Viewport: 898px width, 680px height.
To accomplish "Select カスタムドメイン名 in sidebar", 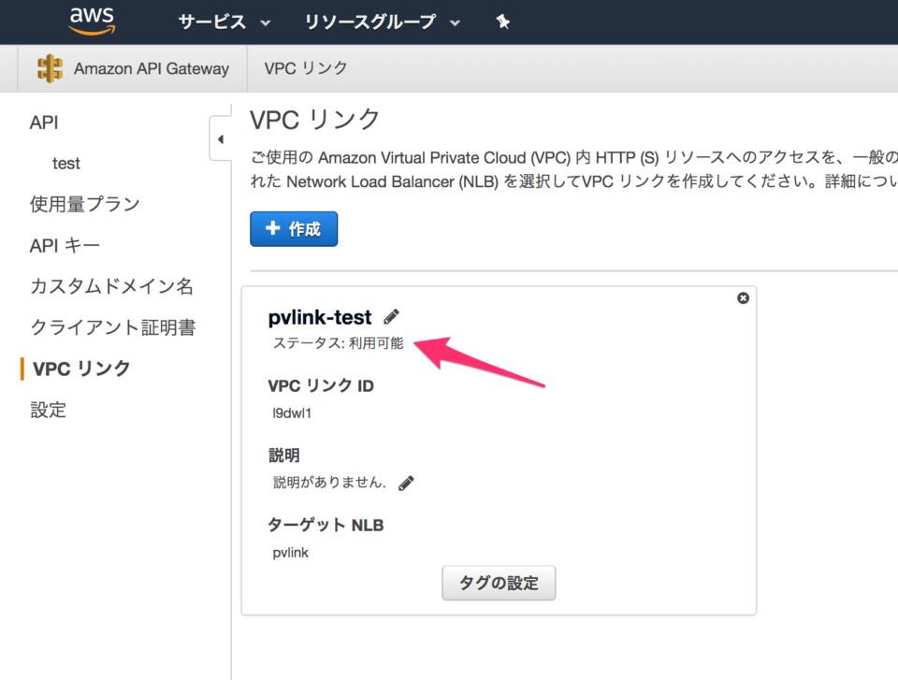I will (111, 286).
